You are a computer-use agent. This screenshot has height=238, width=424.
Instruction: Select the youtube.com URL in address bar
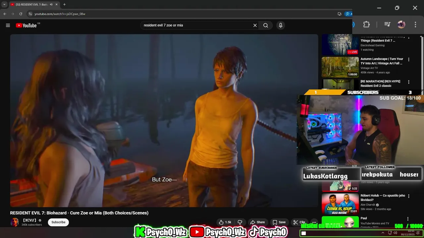(x=60, y=14)
